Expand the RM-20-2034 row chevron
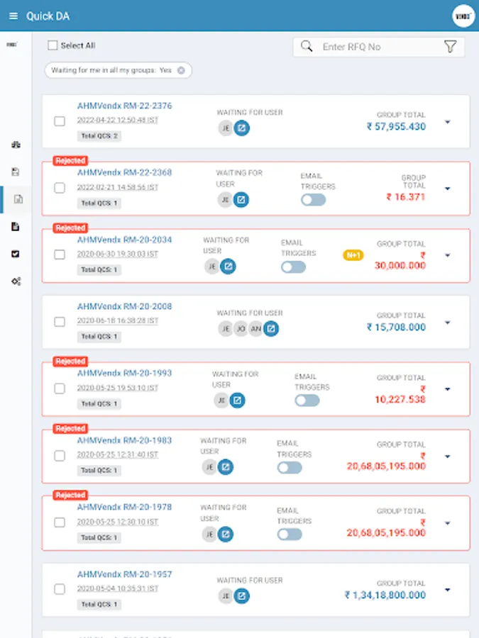 pos(447,255)
